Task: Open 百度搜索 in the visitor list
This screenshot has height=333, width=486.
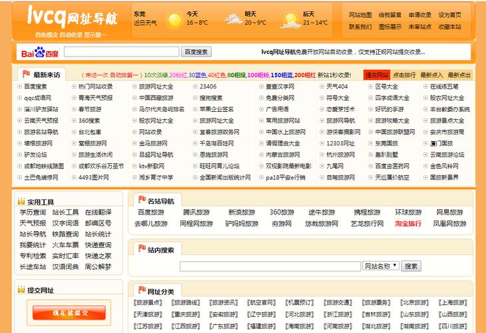Action: pyautogui.click(x=35, y=87)
